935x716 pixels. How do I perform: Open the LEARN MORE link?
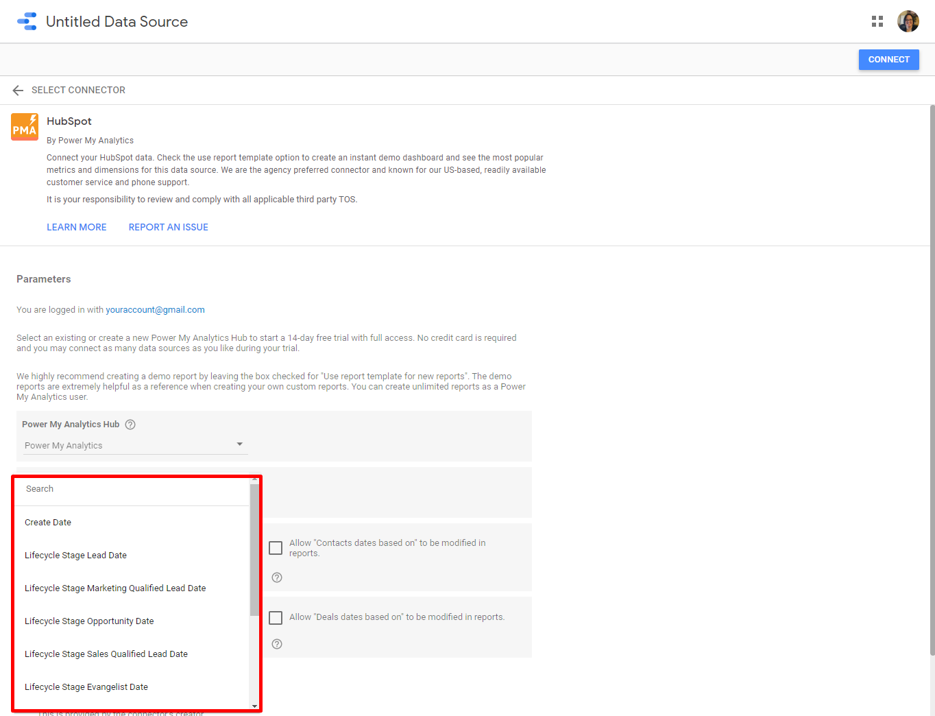tap(77, 227)
